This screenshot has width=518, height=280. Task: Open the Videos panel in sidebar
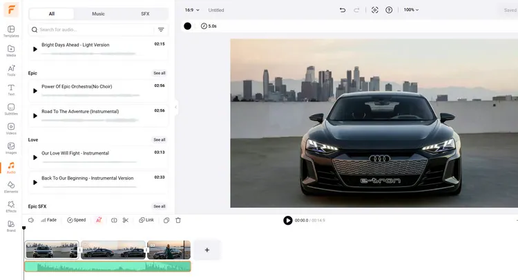(11, 129)
